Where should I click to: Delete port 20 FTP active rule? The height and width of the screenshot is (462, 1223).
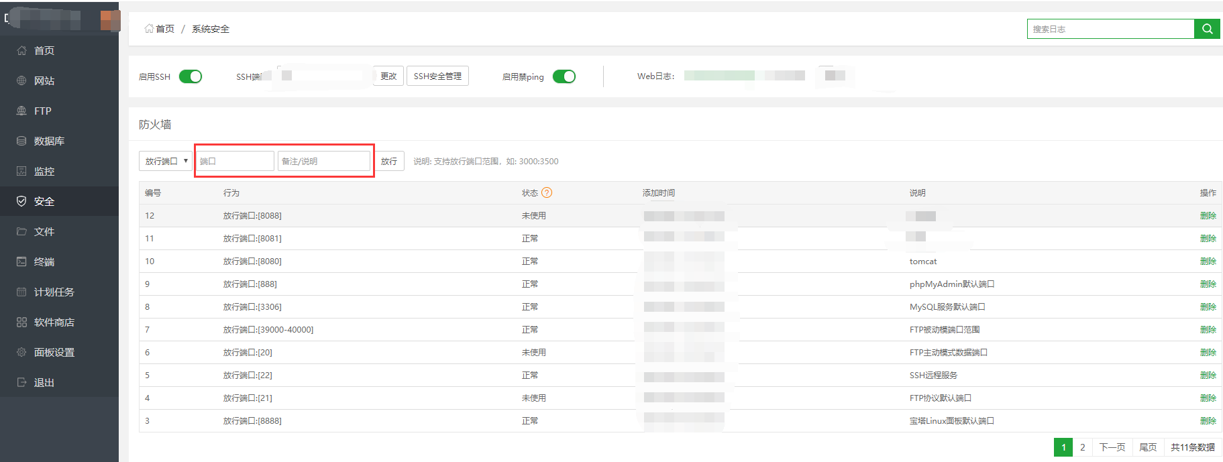pos(1208,352)
